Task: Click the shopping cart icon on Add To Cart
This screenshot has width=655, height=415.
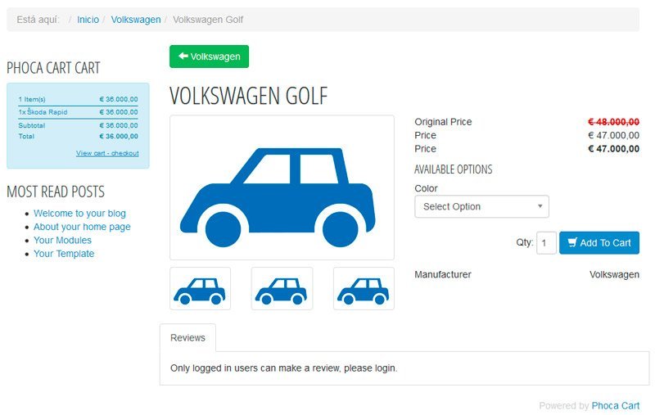Action: [572, 242]
